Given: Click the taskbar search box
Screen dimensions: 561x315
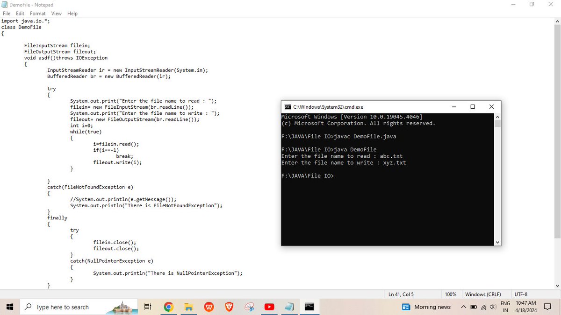Looking at the screenshot, I should click(79, 307).
